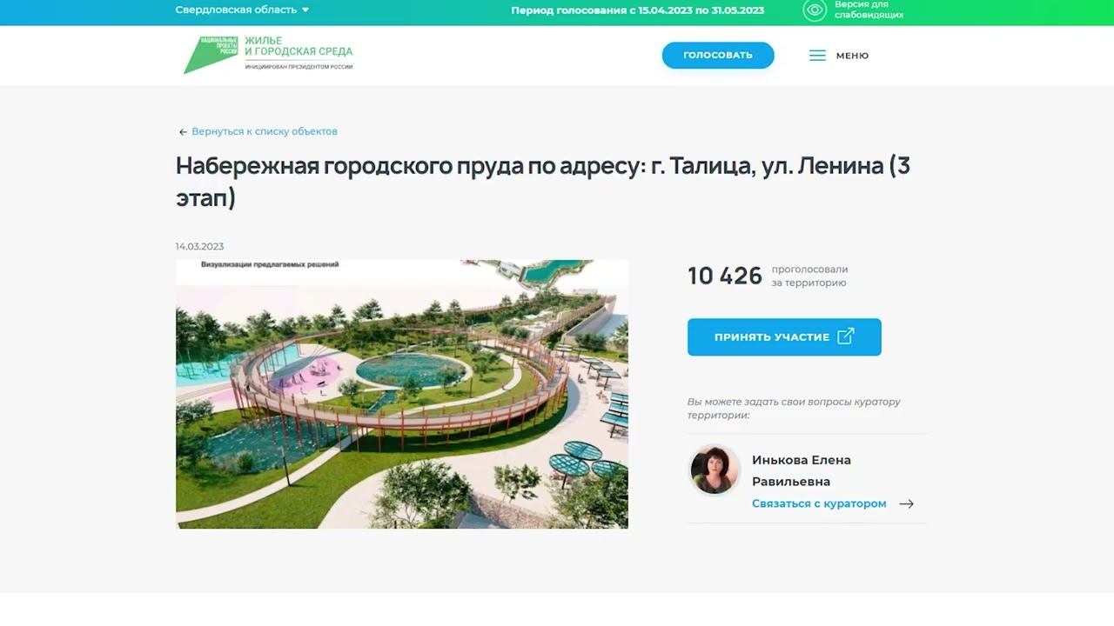Click the Принять участие button
The image size is (1114, 626).
pyautogui.click(x=784, y=336)
